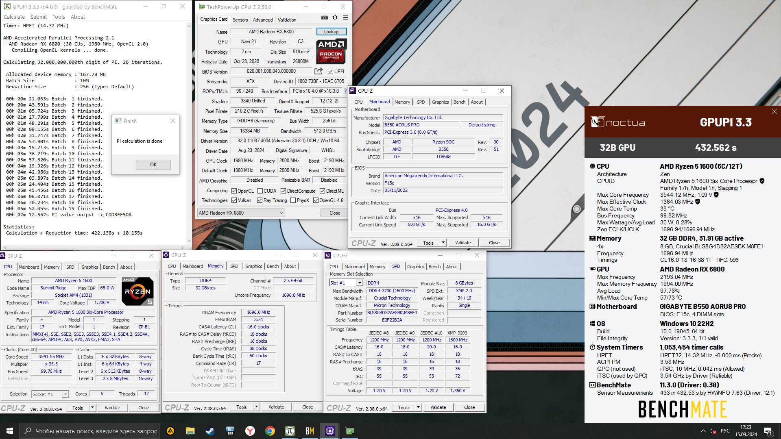
Task: Click the Ryzen 5 logo in CPU-Z
Action: coord(137,291)
